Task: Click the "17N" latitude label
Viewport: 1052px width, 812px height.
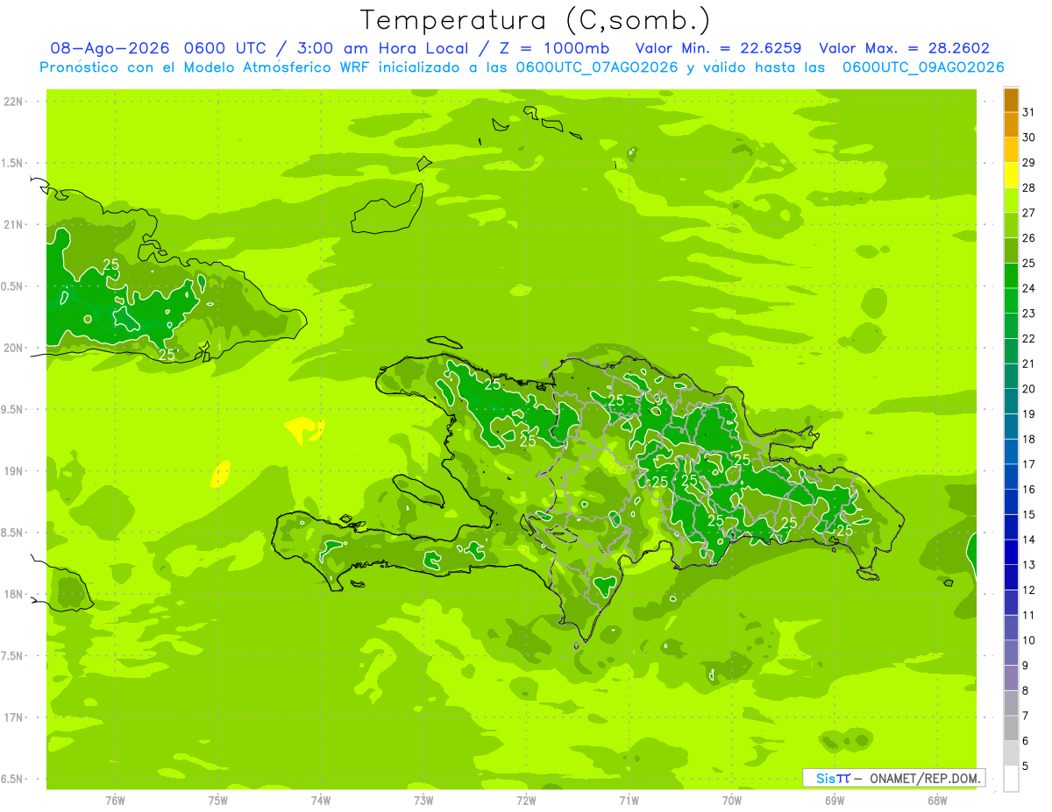Action: [x=13, y=717]
